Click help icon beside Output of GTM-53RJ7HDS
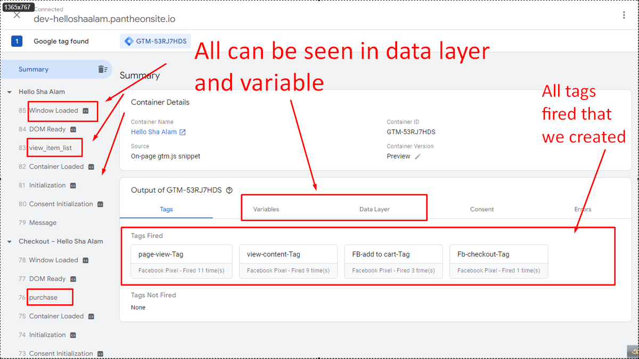The height and width of the screenshot is (359, 639). [229, 190]
